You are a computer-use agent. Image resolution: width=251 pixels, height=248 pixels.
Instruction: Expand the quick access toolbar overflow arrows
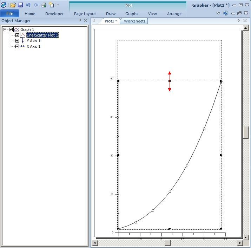(x=58, y=5)
